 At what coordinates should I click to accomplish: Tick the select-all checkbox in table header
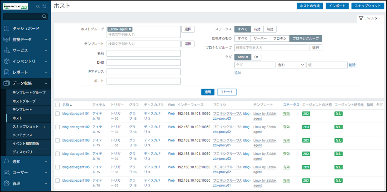[x=57, y=105]
